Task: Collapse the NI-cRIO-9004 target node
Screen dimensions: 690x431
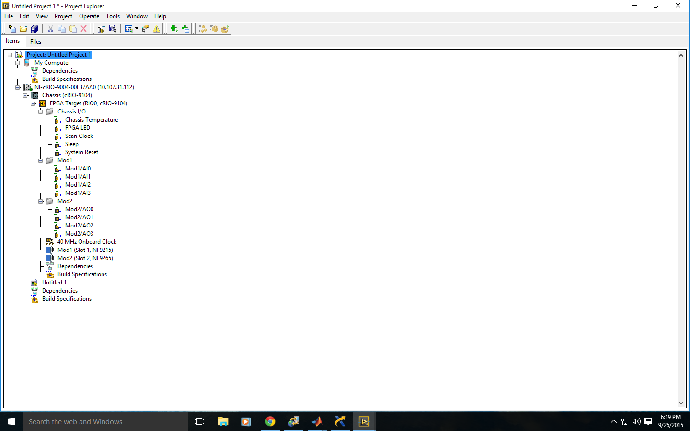Action: (x=18, y=87)
